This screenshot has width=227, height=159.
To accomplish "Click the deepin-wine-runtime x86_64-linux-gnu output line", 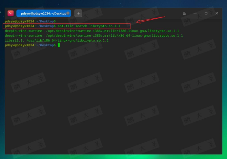I will click(94, 36).
